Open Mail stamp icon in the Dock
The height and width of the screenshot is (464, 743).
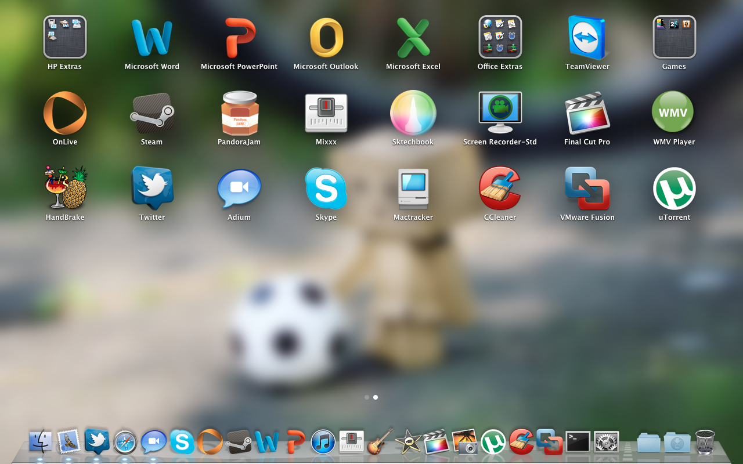[68, 442]
